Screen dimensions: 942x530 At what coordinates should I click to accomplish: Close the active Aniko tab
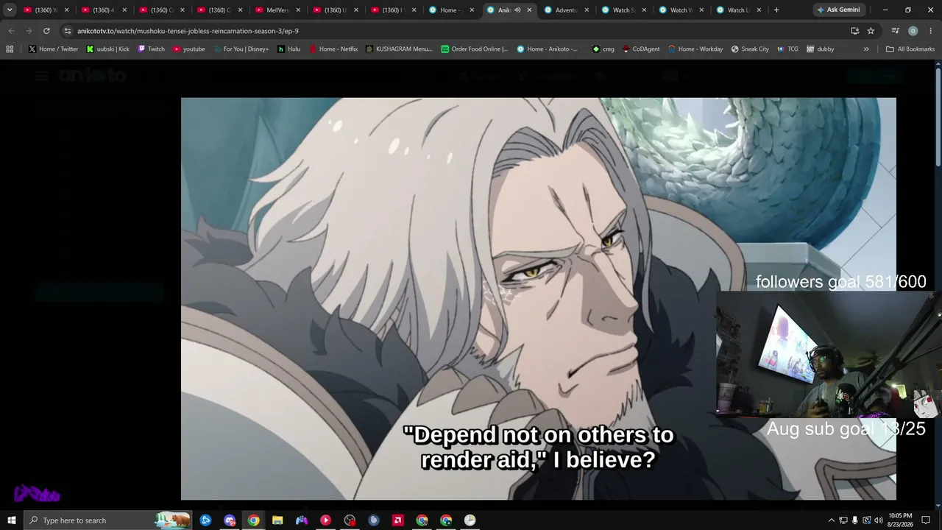[529, 10]
